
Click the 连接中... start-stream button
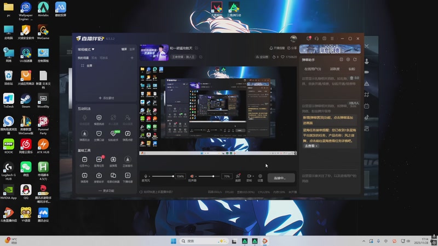(x=281, y=178)
